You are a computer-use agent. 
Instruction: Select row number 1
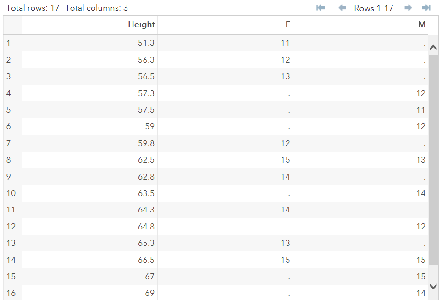click(12, 43)
